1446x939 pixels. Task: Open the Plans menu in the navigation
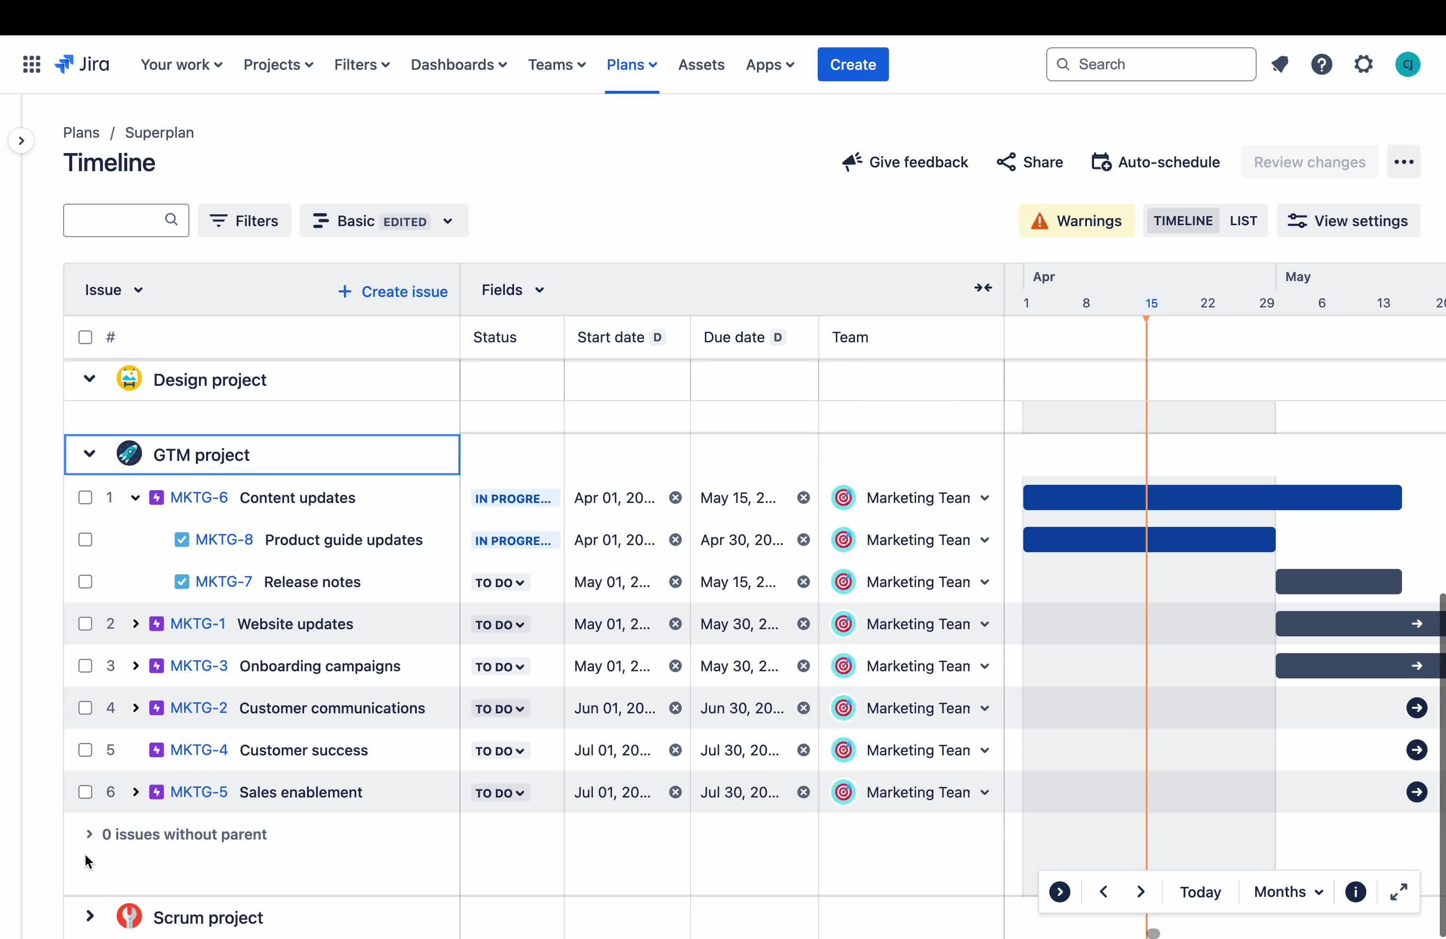point(631,65)
